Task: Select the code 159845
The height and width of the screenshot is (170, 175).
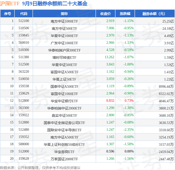Action: [x=24, y=35]
